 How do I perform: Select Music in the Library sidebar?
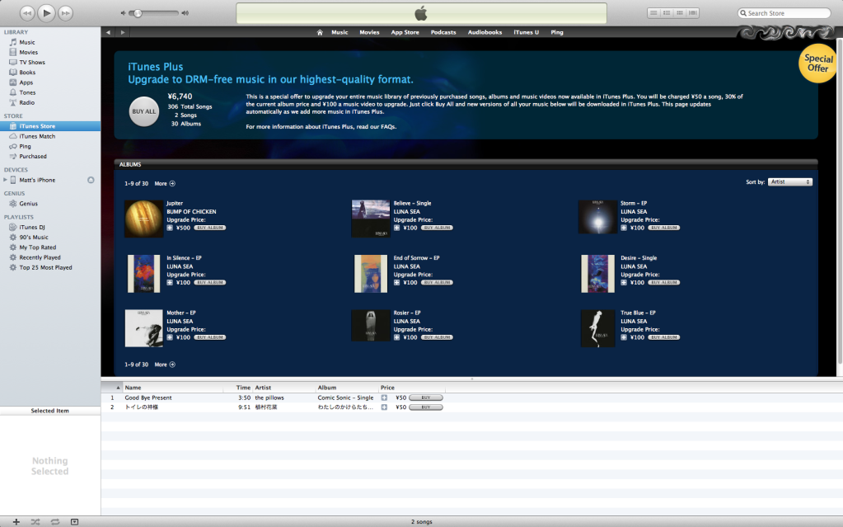coord(27,42)
